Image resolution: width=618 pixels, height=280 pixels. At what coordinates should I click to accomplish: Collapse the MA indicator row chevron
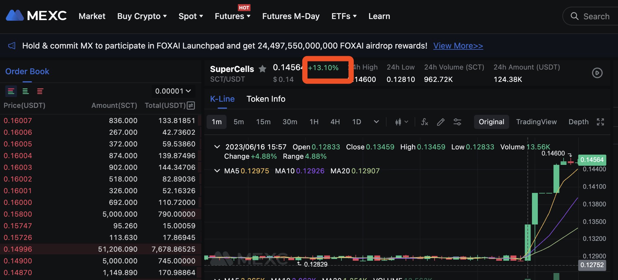(217, 171)
